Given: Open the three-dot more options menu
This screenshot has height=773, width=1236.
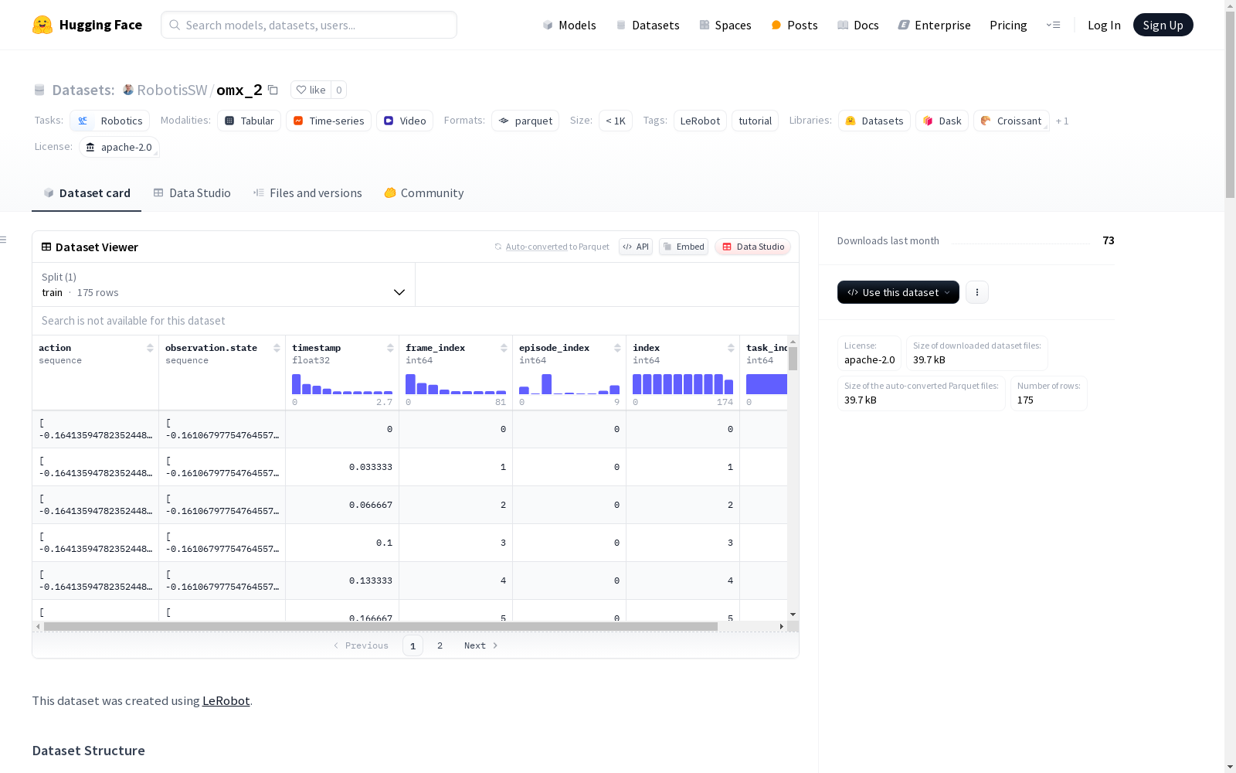Looking at the screenshot, I should coord(977,292).
